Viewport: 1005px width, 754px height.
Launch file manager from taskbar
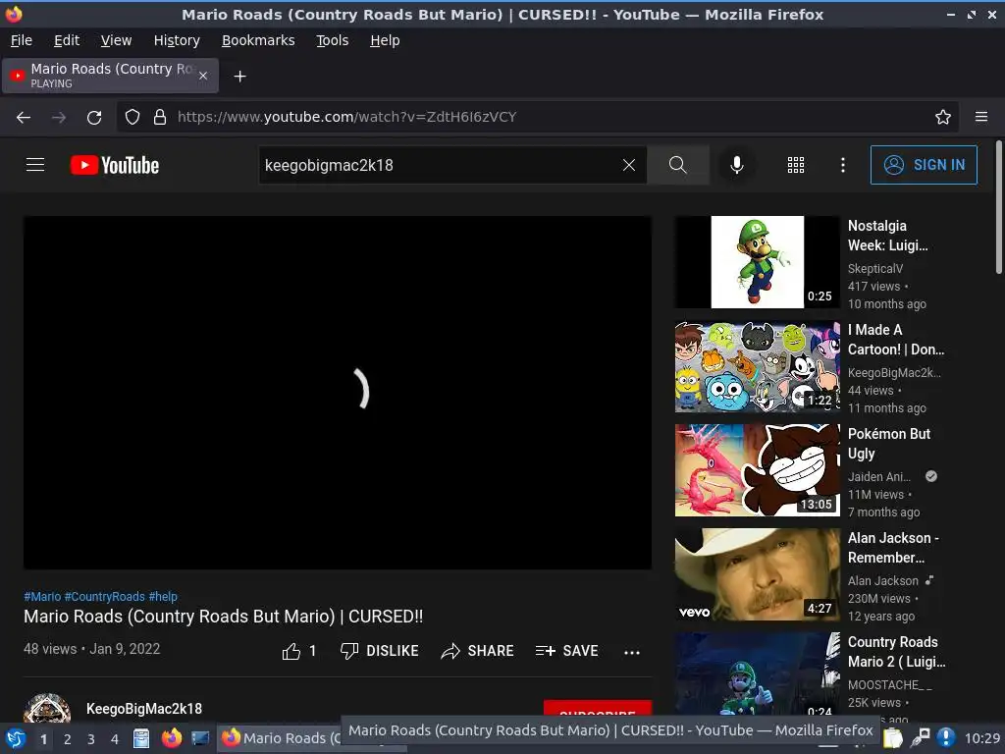141,738
